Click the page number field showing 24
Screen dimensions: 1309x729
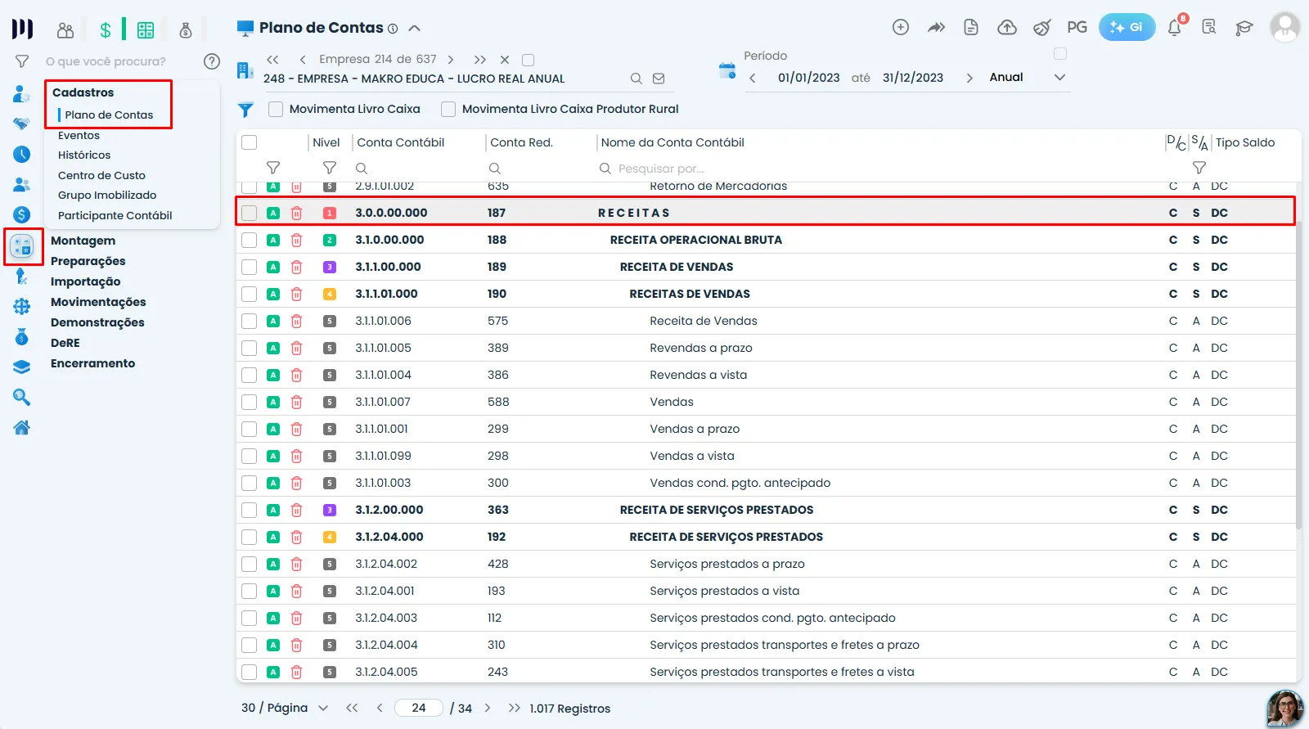tap(419, 708)
